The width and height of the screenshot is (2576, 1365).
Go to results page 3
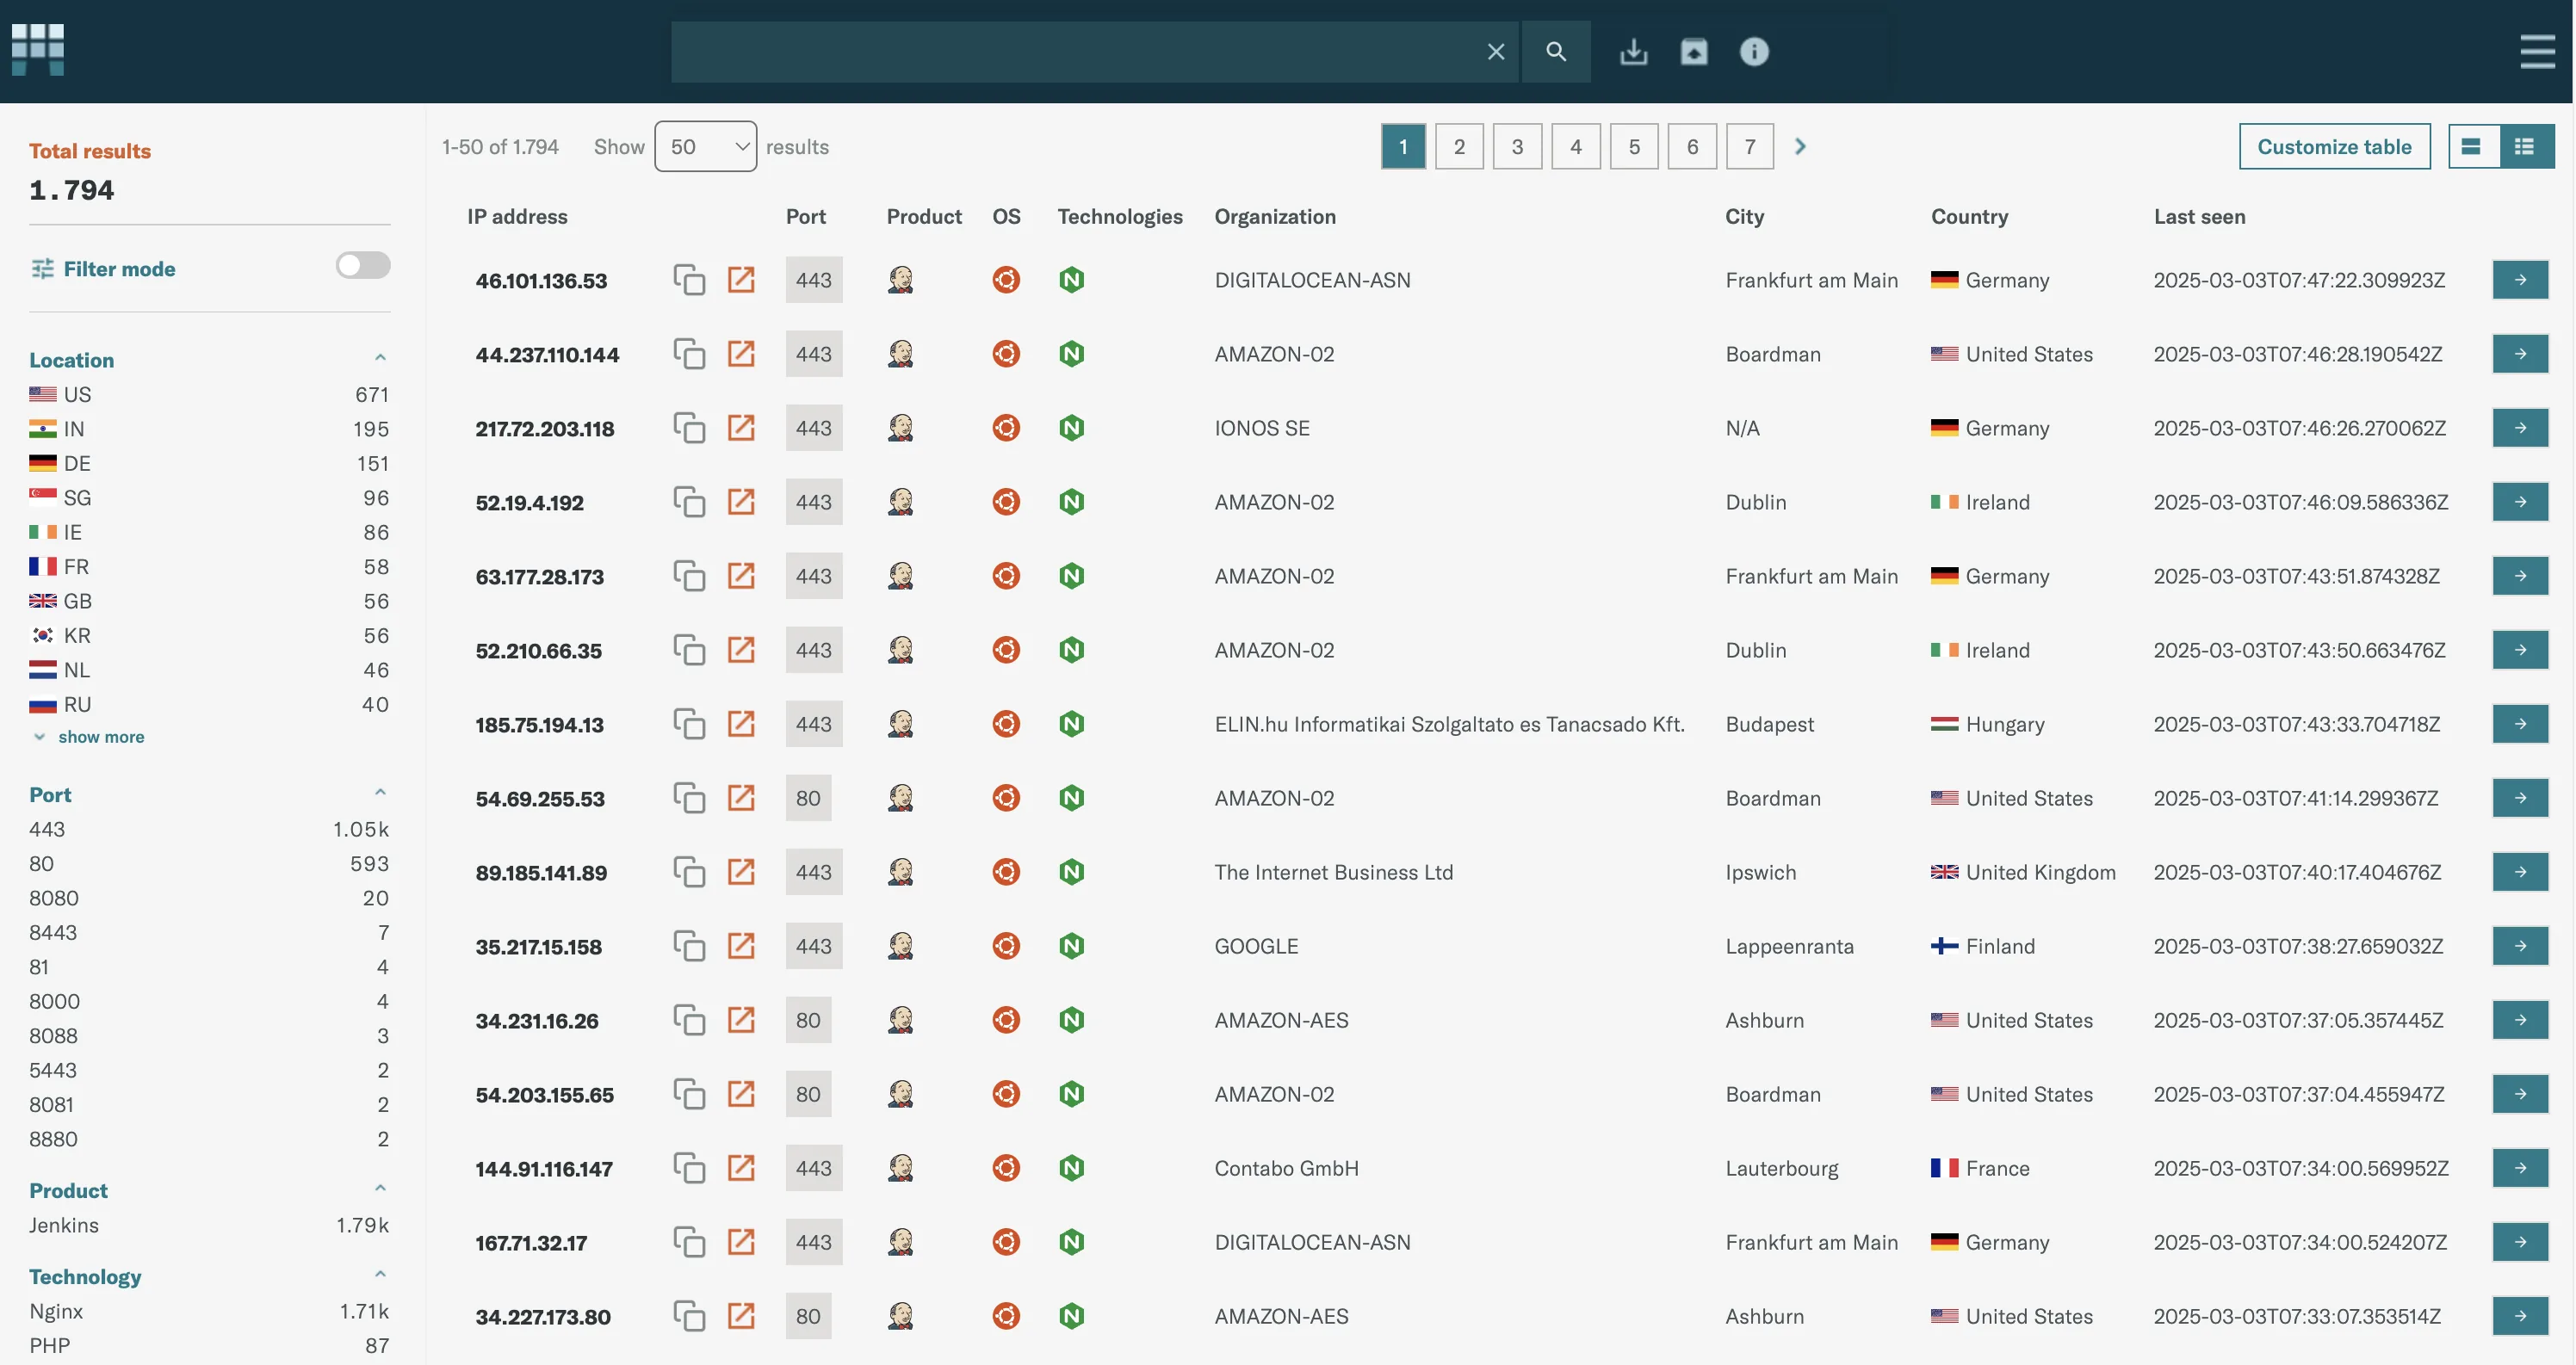1517,147
